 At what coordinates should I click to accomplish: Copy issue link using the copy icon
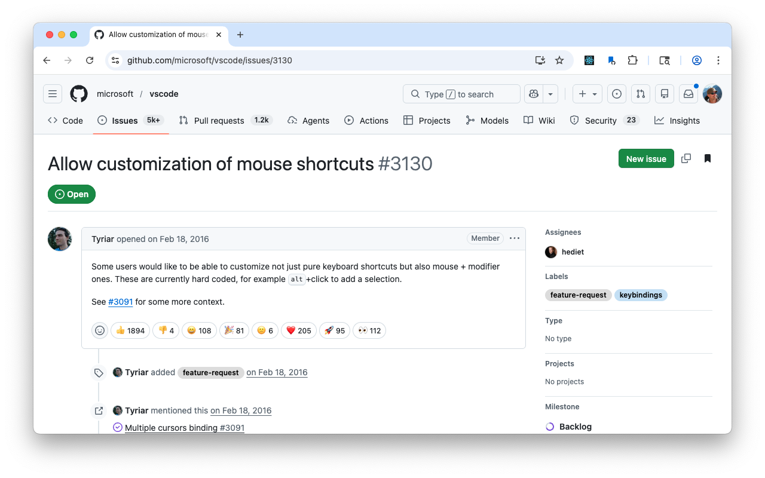click(686, 158)
